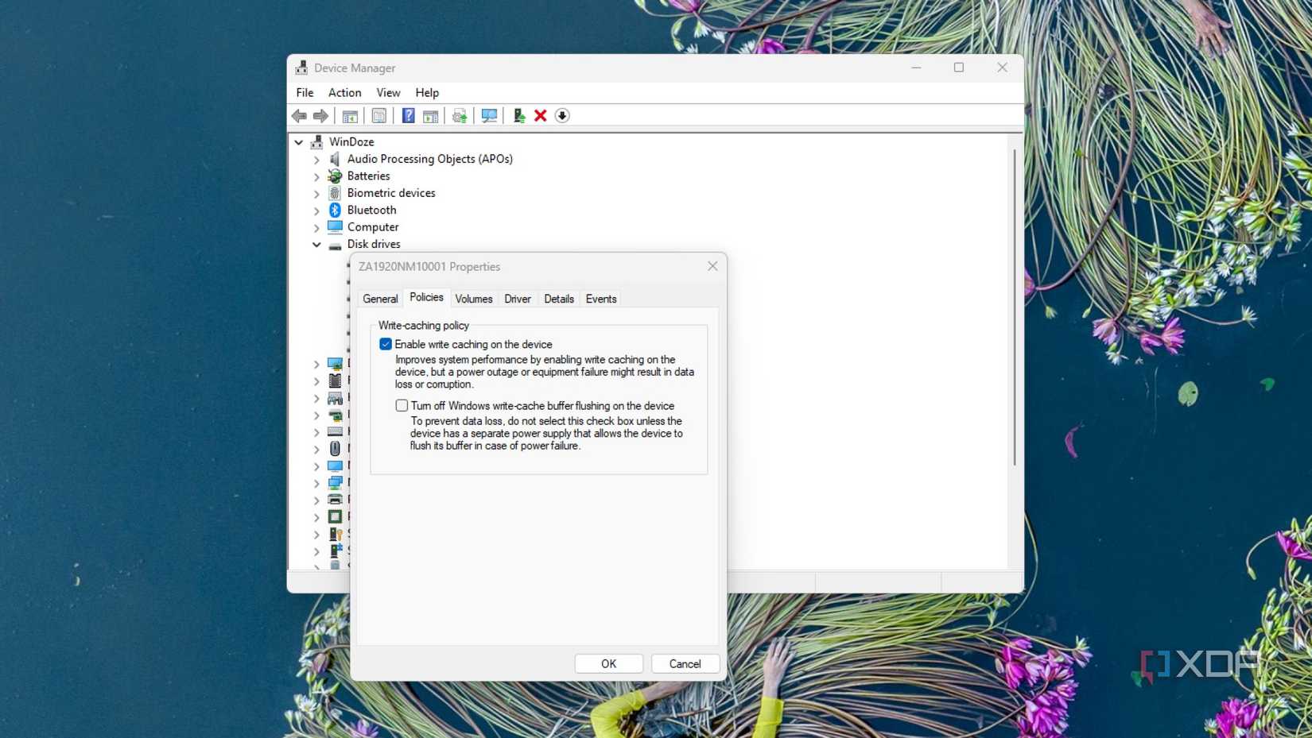Viewport: 1312px width, 738px height.
Task: Switch to the Volumes tab
Action: tap(474, 299)
